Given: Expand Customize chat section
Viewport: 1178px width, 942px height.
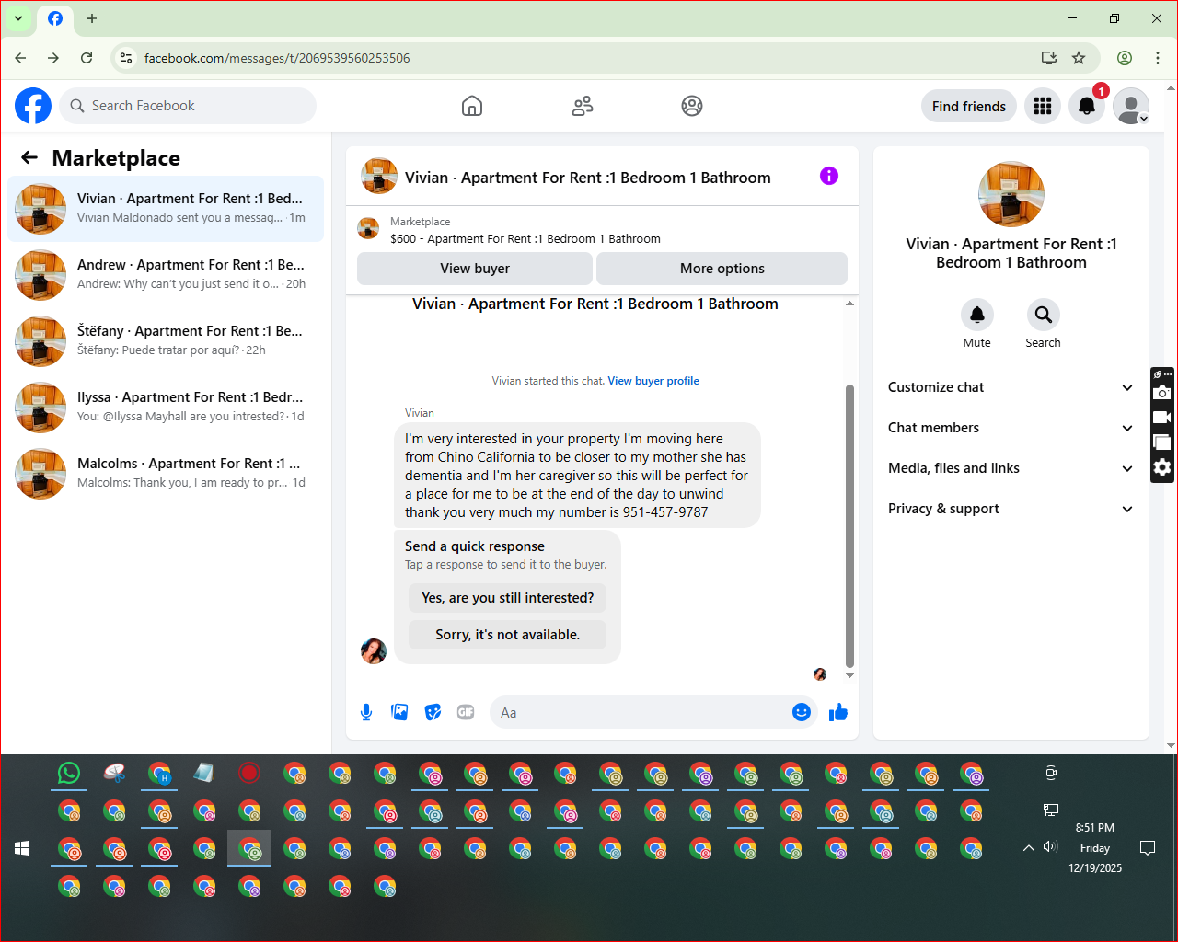Looking at the screenshot, I should 1011,387.
